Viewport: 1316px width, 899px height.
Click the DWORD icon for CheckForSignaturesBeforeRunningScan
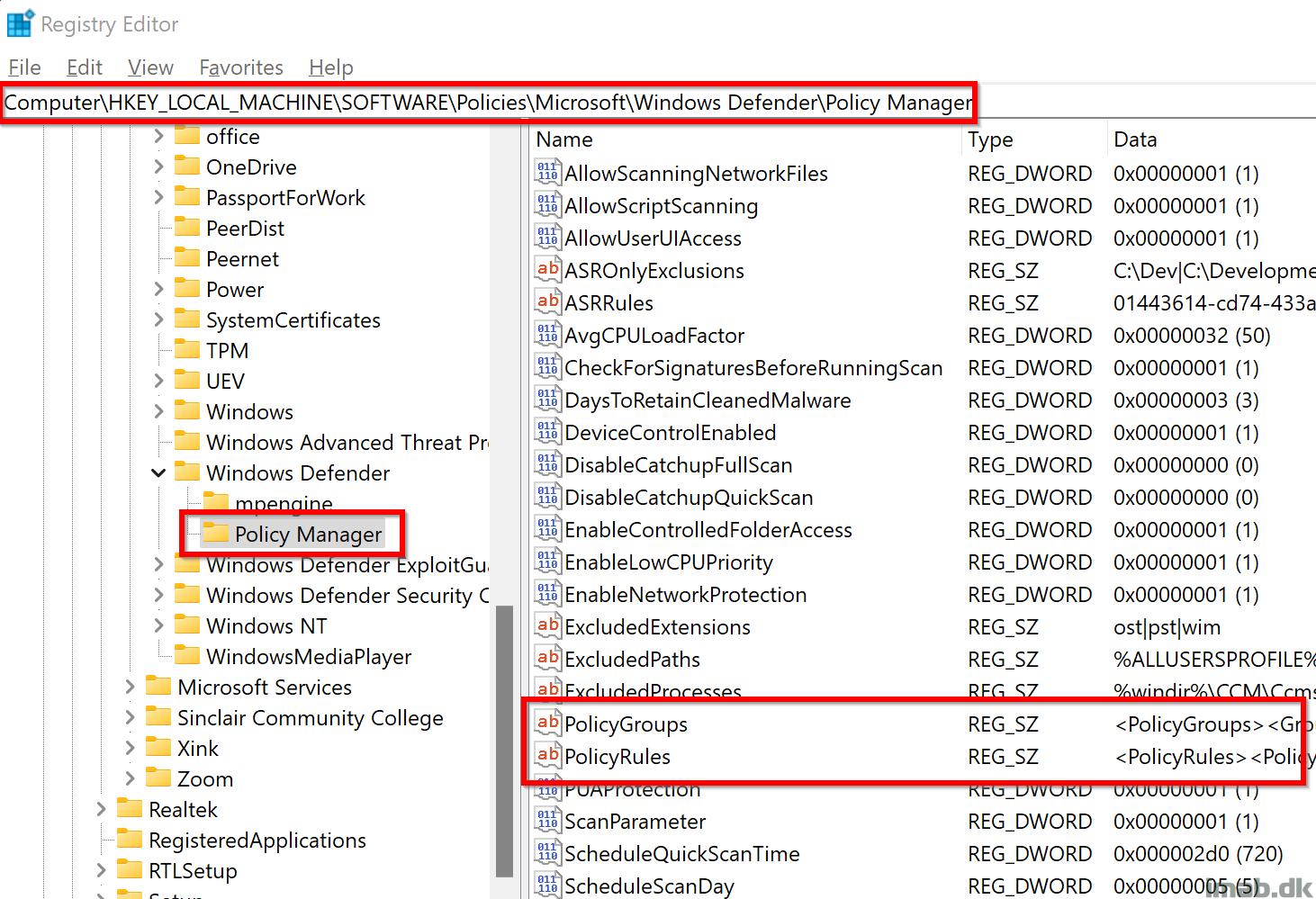coord(547,367)
